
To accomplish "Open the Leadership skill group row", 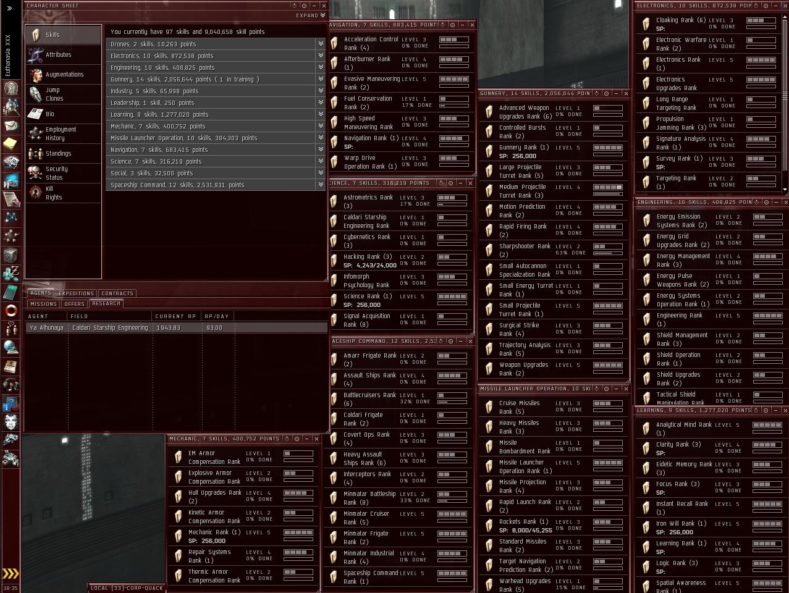I will 216,103.
